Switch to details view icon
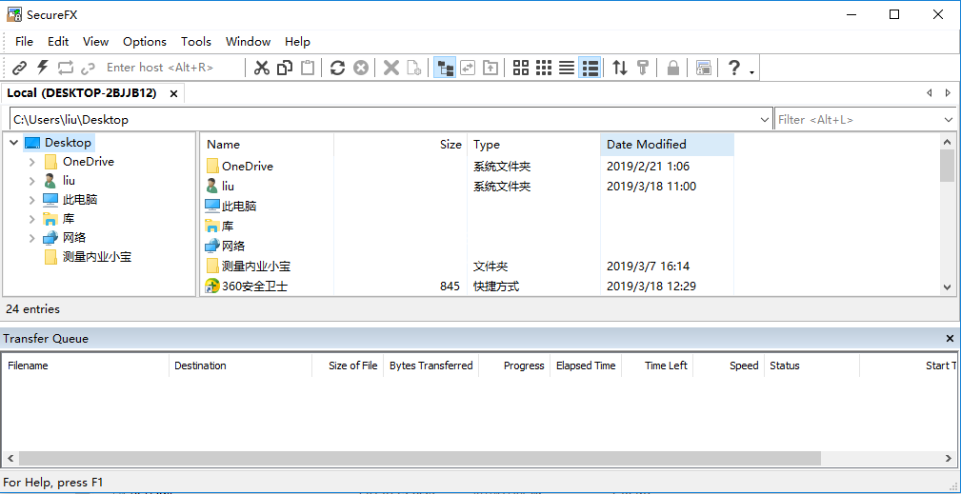Viewport: 961px width, 494px height. click(x=590, y=68)
